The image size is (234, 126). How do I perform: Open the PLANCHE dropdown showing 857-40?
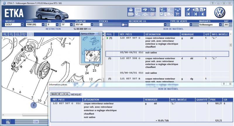(x=92, y=25)
